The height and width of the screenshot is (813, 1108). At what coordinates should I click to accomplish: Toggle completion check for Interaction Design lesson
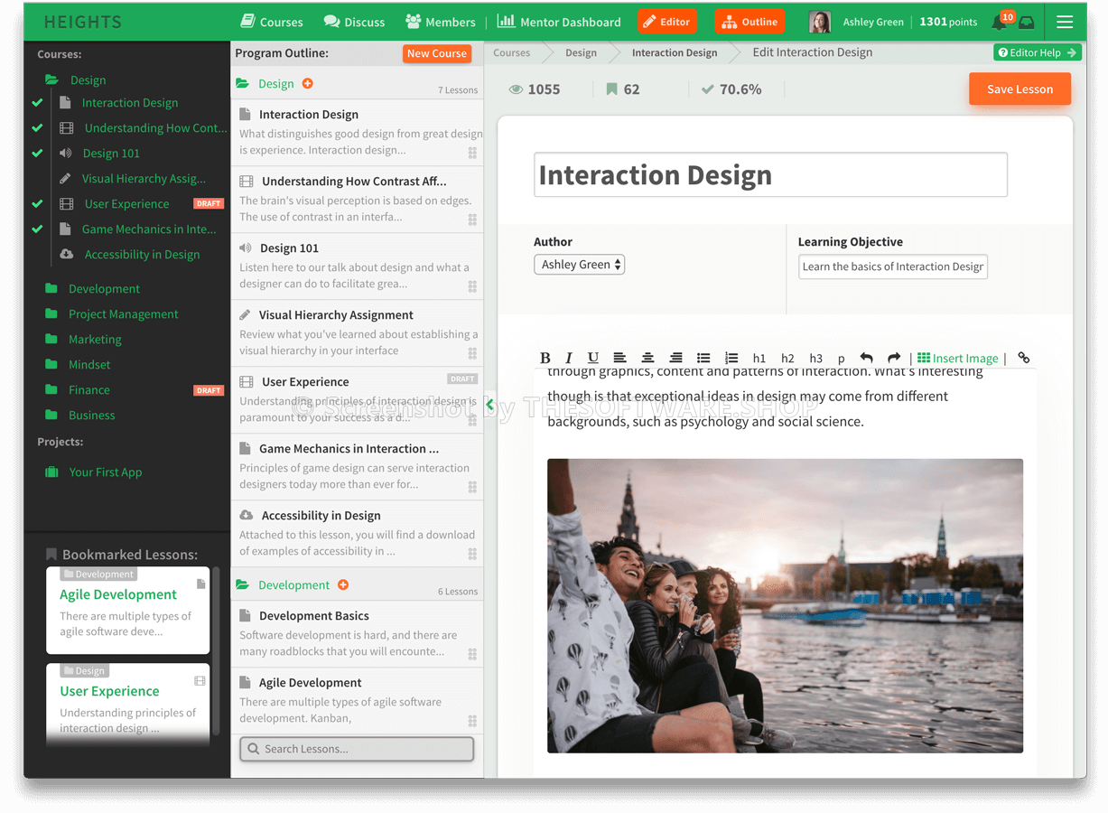[x=37, y=102]
